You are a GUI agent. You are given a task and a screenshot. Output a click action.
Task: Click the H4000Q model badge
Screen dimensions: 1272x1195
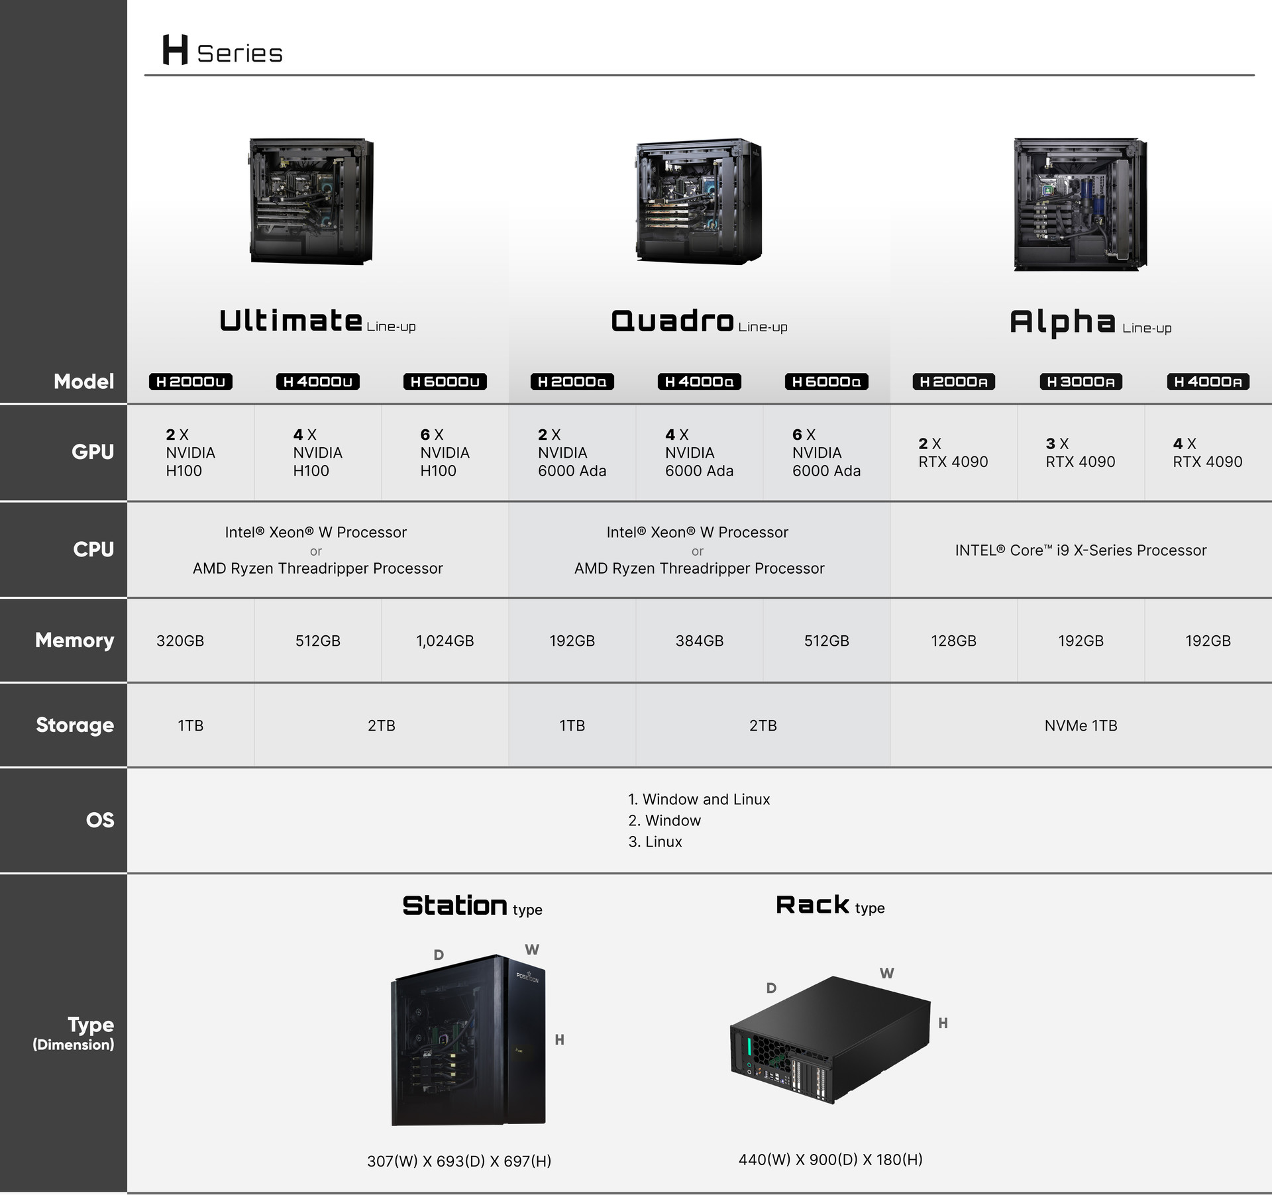[x=700, y=382]
